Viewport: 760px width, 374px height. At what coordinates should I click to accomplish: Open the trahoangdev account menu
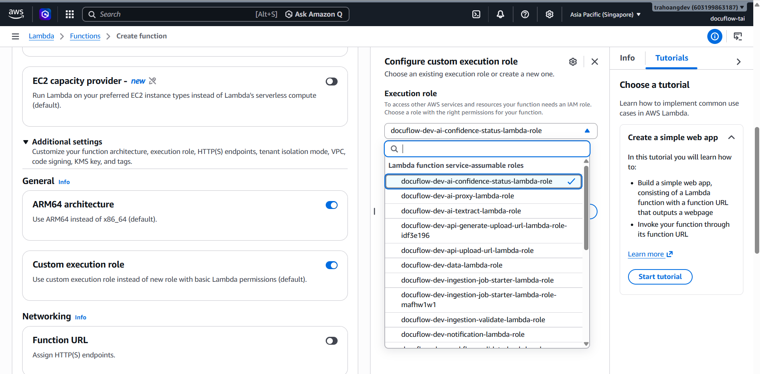pos(699,7)
